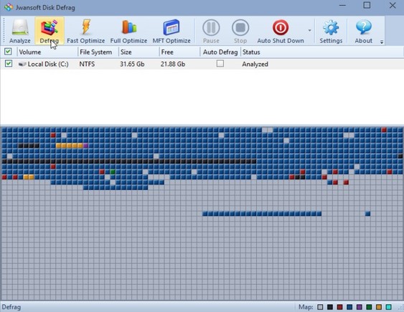Click the Analyzed status text

point(255,64)
